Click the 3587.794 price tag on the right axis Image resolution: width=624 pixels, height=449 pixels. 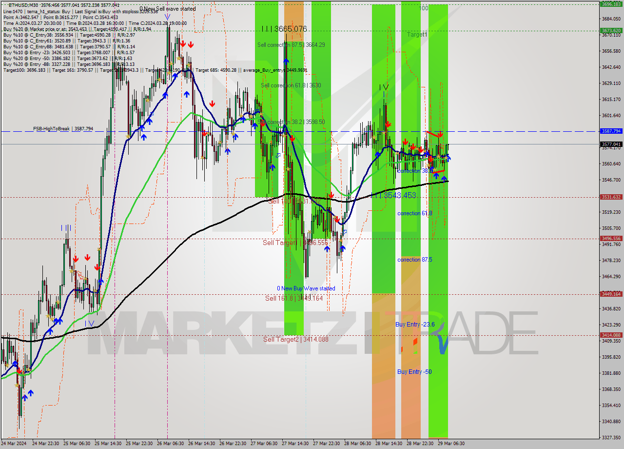pyautogui.click(x=611, y=131)
